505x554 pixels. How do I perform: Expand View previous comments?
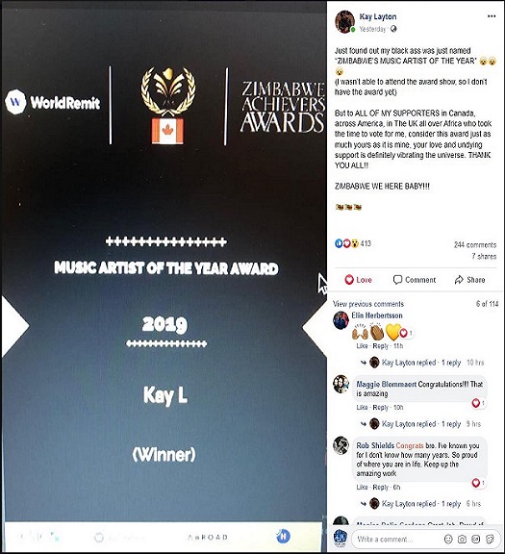368,304
